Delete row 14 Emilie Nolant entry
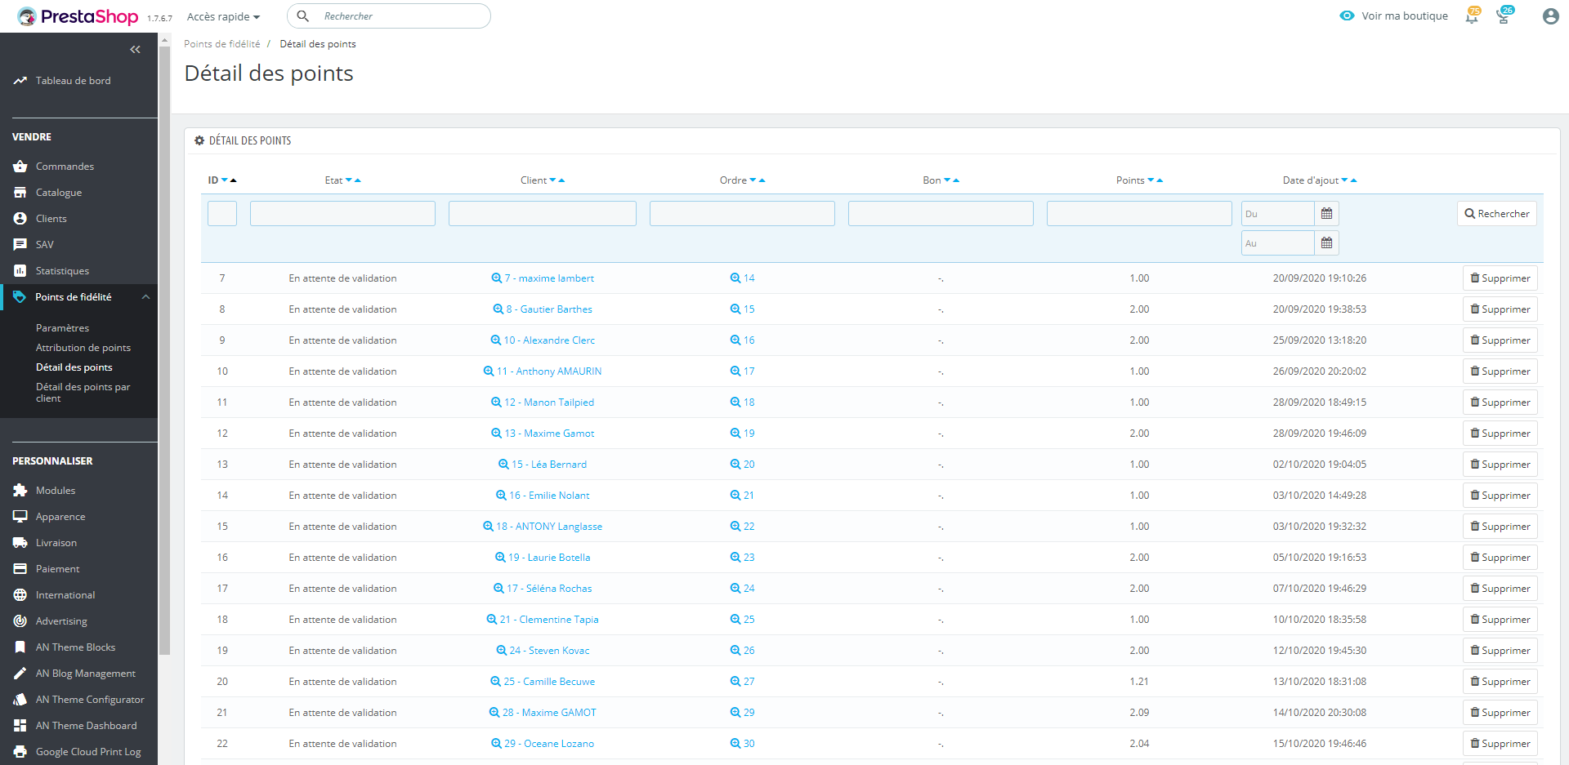Viewport: 1569px width, 765px height. [x=1500, y=496]
